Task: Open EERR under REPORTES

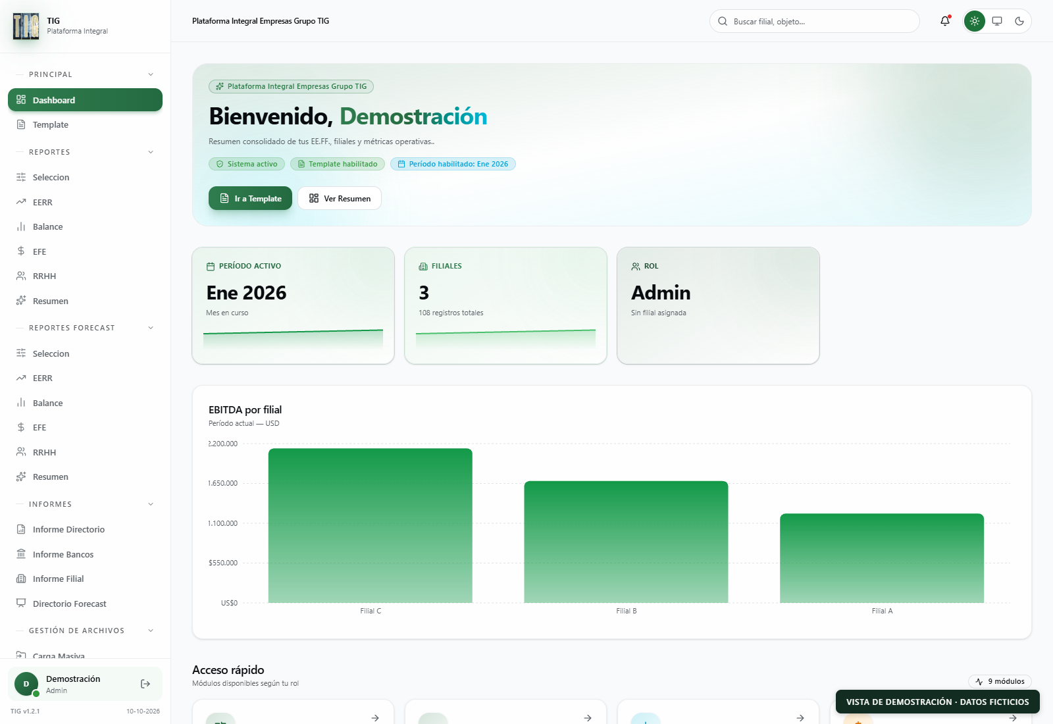Action: [85, 203]
